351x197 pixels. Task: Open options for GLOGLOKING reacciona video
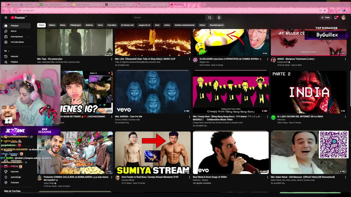[267, 59]
